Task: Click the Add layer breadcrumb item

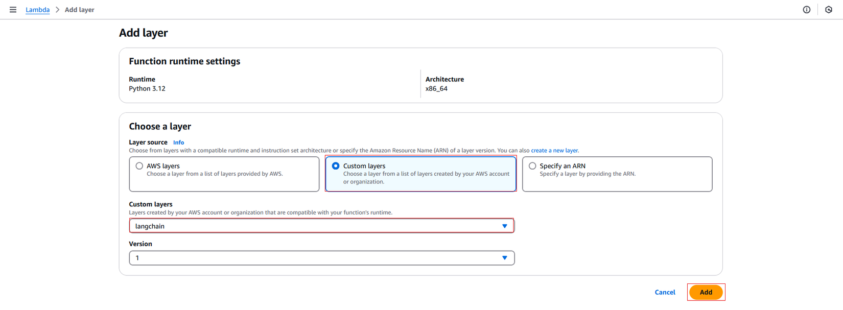Action: point(79,10)
